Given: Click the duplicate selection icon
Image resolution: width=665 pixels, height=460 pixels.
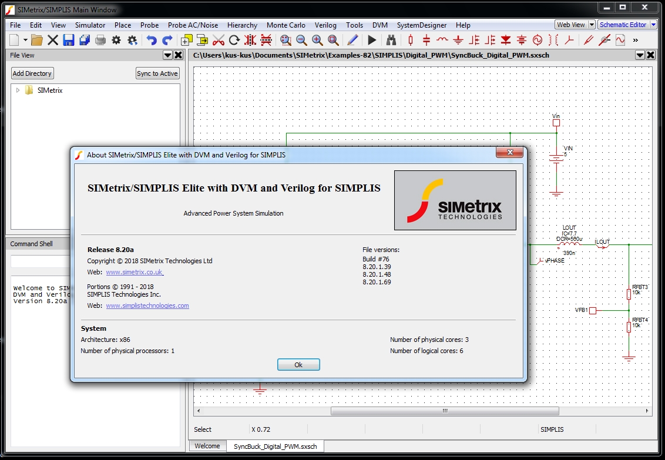Looking at the screenshot, I should [x=187, y=41].
